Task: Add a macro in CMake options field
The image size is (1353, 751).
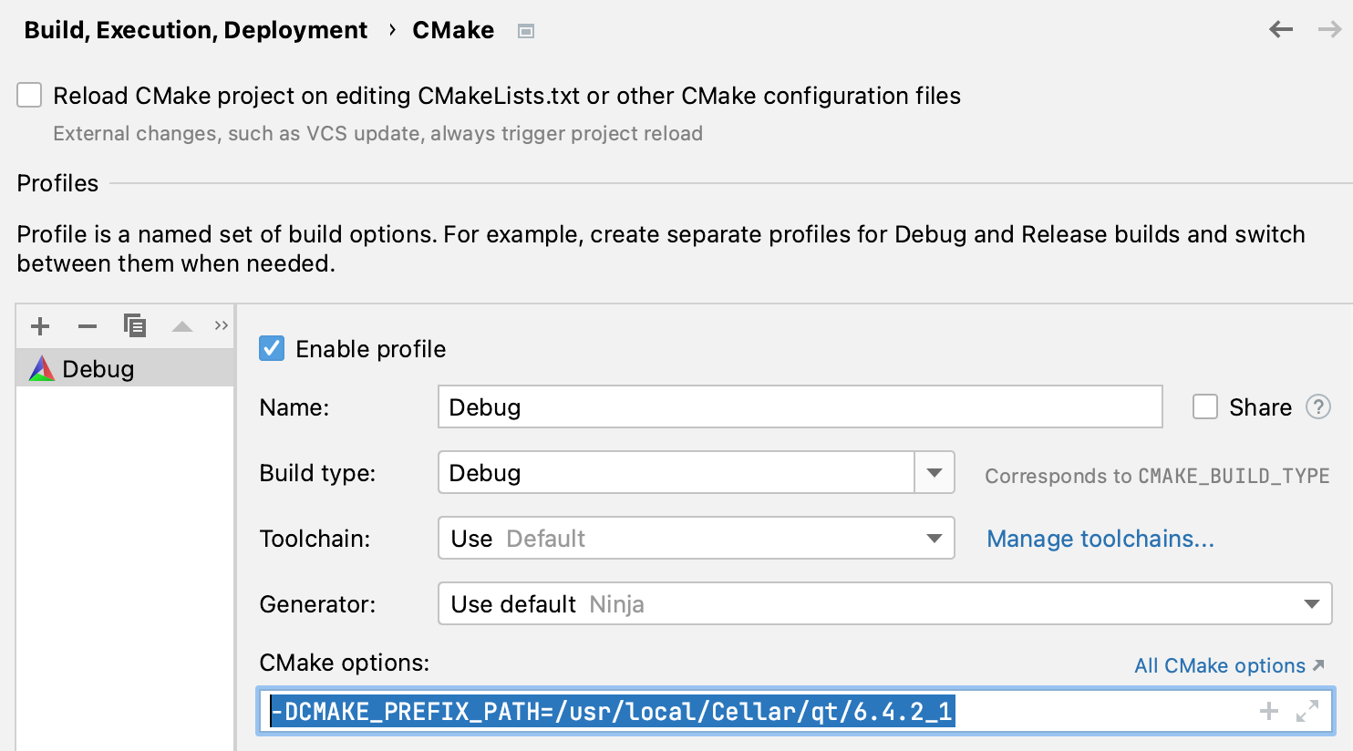Action: [x=1269, y=710]
